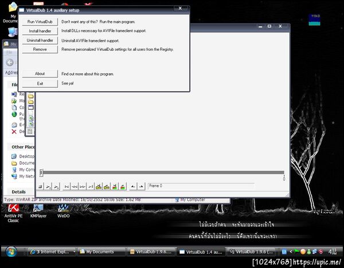Click the red shield tray icon
Screen dimensions: 344x268
(x=320, y=251)
